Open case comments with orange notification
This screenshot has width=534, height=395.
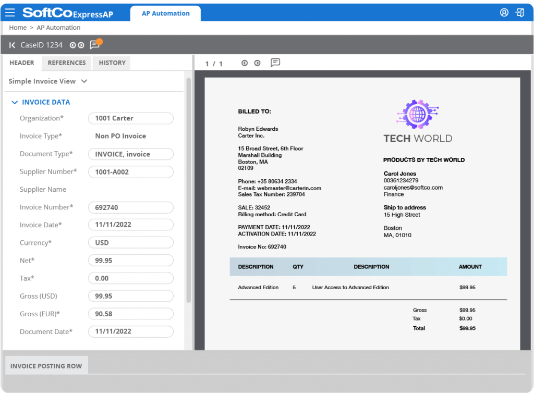(x=95, y=44)
